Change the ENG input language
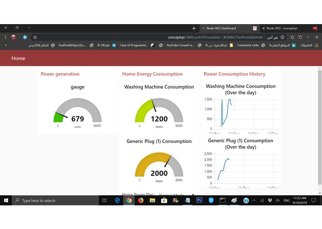The image size is (322, 229). 286,200
